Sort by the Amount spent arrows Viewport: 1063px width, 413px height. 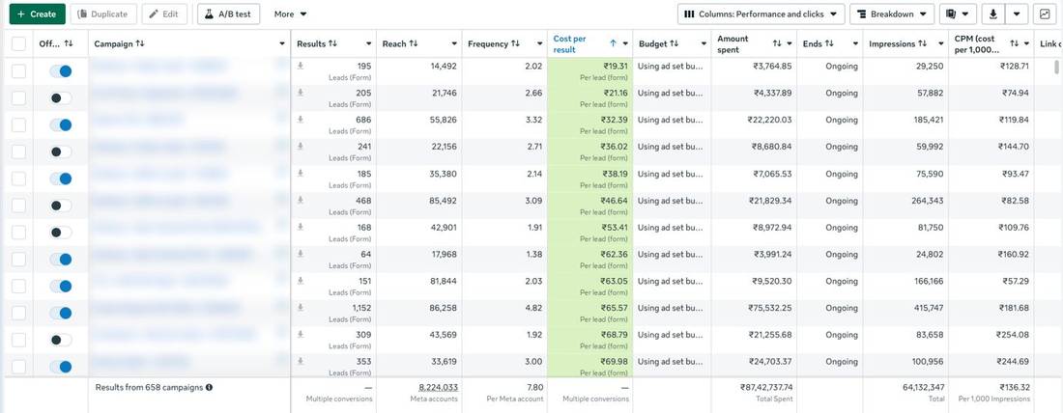pyautogui.click(x=777, y=43)
